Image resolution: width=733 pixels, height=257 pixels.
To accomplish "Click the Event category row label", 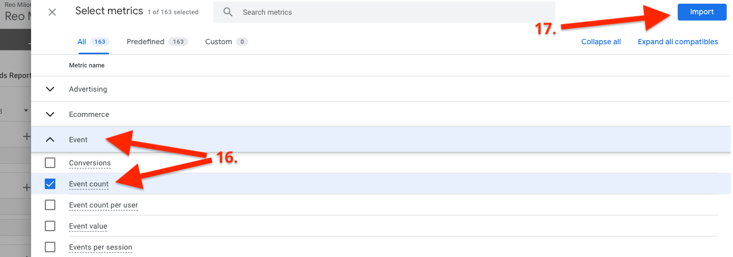I will coord(78,140).
